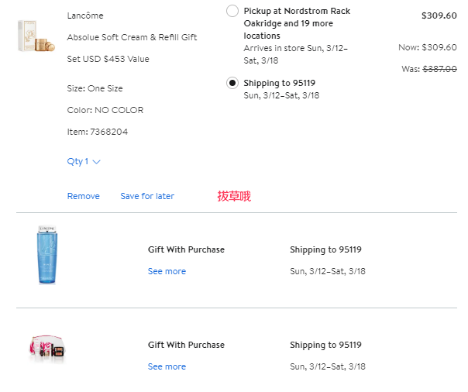This screenshot has width=468, height=392.
Task: Click Save for later link
Action: click(x=147, y=196)
